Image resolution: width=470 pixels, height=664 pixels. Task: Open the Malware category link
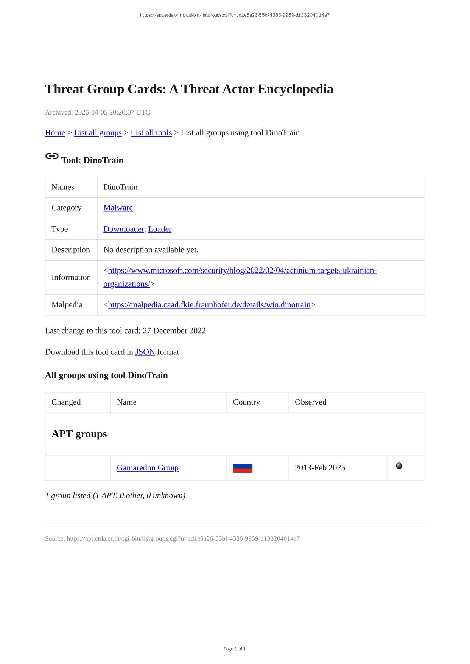[118, 208]
